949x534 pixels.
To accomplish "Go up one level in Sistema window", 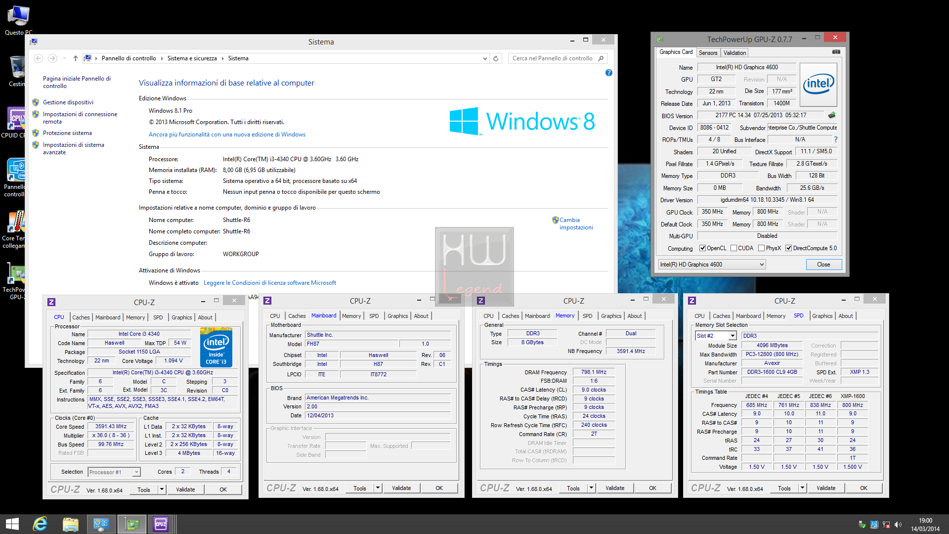I will (x=76, y=58).
